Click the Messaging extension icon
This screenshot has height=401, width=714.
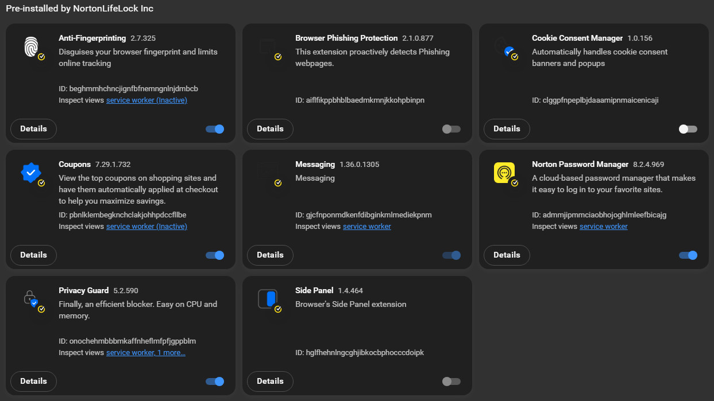(268, 173)
